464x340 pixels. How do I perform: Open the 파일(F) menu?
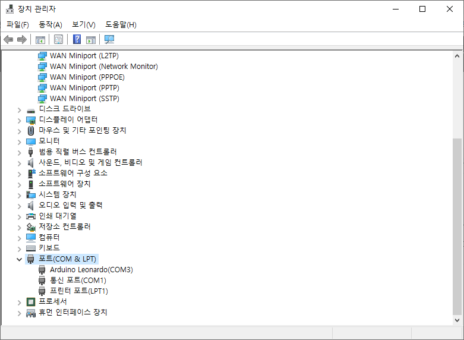tap(18, 24)
